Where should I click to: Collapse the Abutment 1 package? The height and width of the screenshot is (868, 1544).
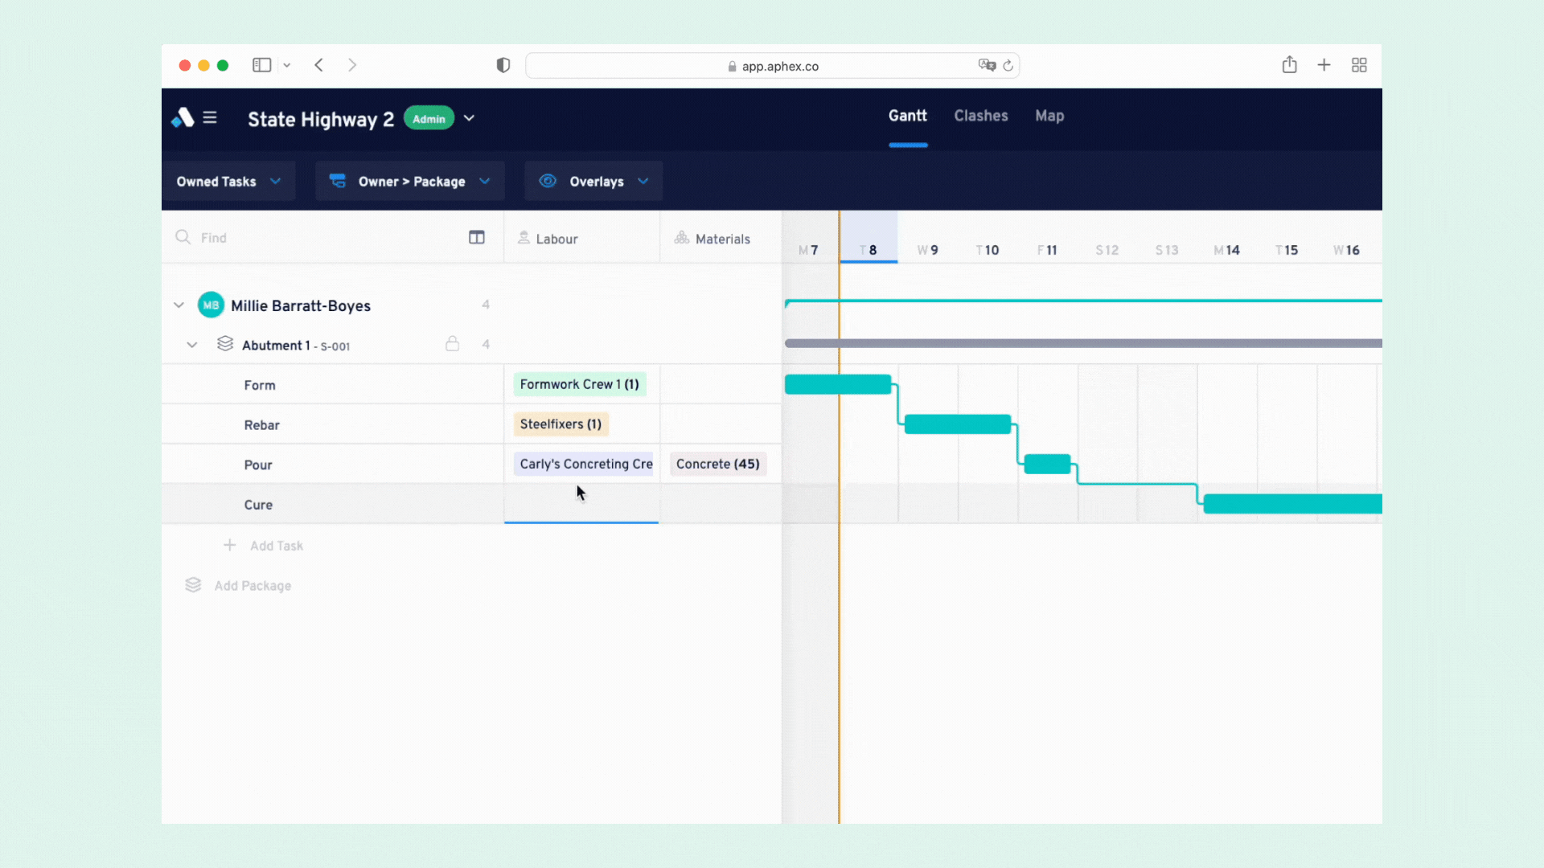click(x=192, y=345)
